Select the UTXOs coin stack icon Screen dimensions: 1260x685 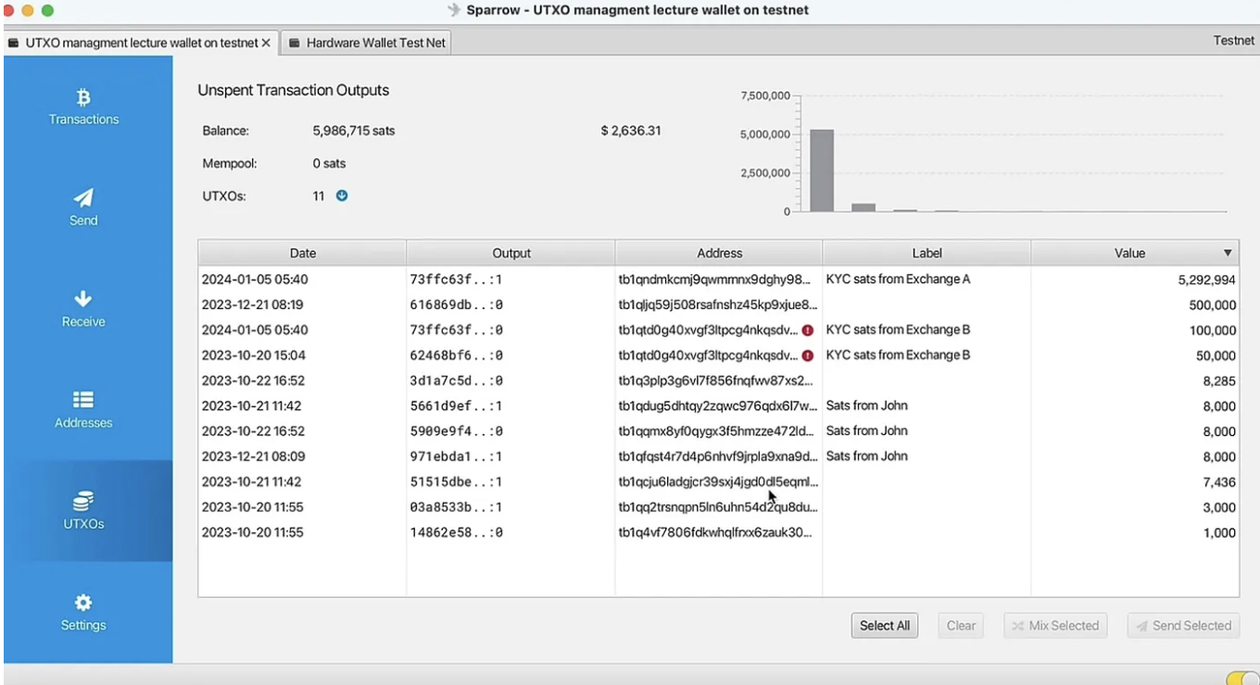point(83,501)
